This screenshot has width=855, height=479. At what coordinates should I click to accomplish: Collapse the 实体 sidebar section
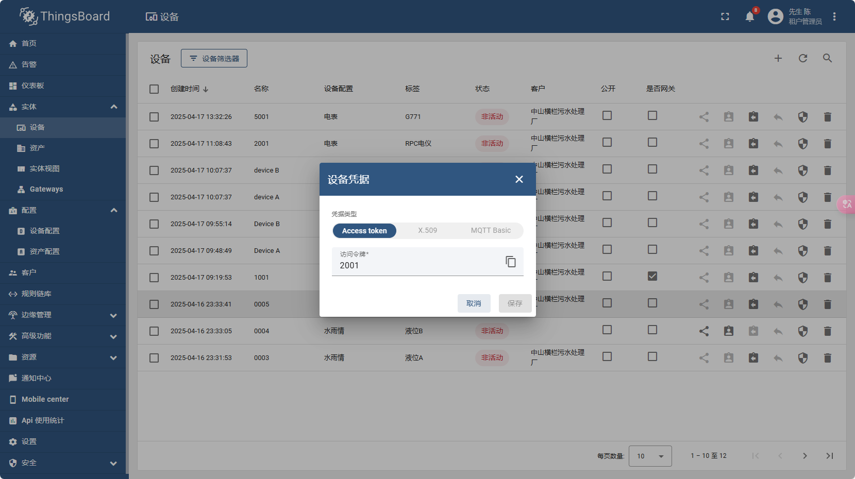[114, 107]
